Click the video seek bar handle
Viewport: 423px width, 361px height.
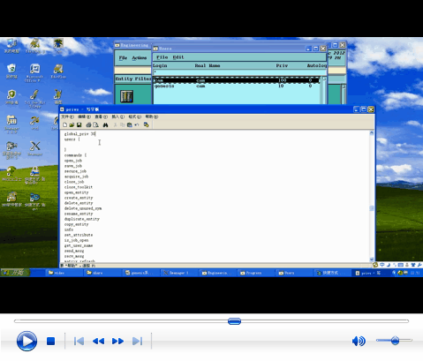click(x=234, y=321)
